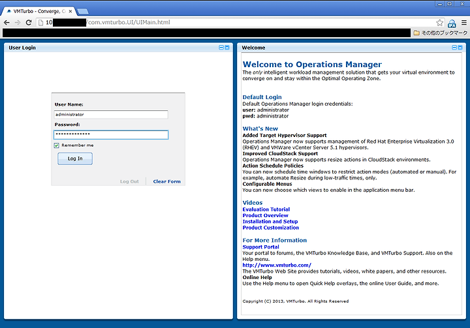Open the Chrome menu icon
Screen dimensions: 470x328
[464, 22]
